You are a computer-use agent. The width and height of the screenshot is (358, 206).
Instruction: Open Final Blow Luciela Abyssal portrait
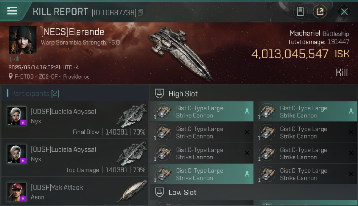(17, 116)
